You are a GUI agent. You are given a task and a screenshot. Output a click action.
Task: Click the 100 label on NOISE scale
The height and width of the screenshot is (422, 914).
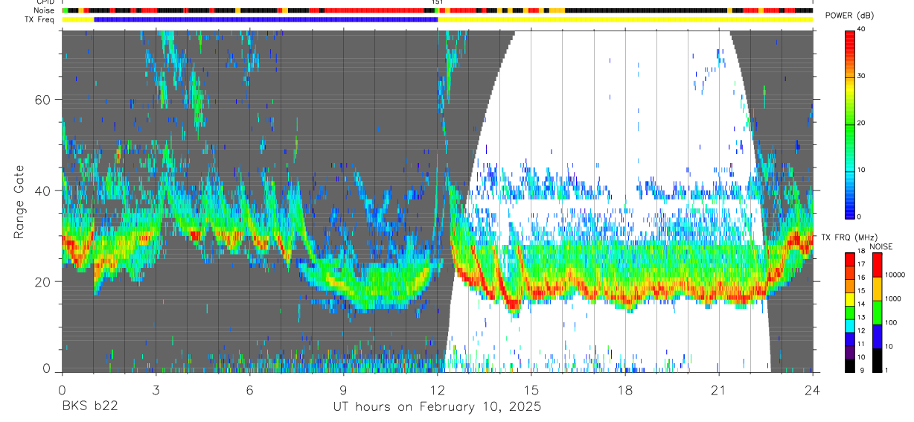click(891, 322)
